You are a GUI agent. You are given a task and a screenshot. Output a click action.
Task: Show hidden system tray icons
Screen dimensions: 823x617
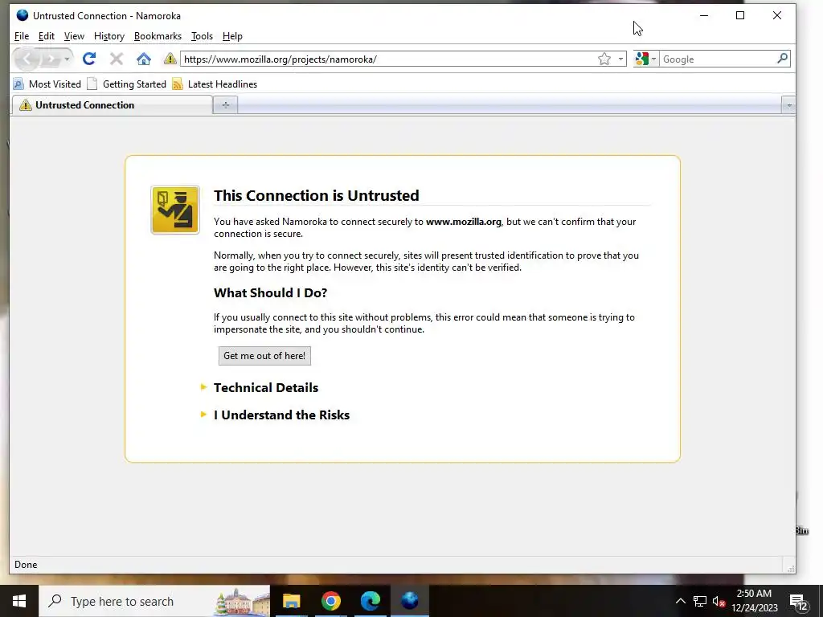click(680, 601)
